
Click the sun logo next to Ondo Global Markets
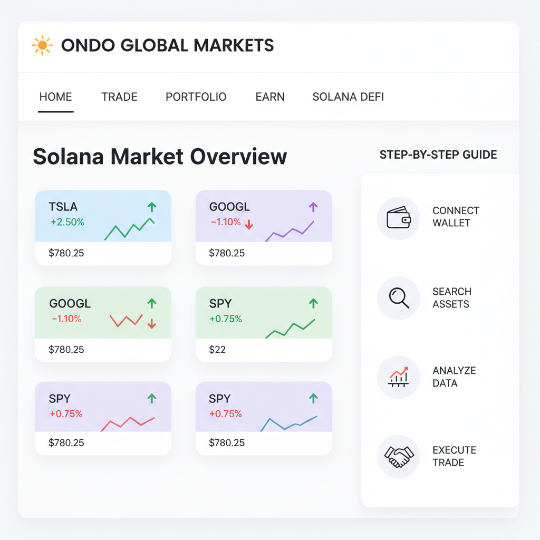pos(42,45)
